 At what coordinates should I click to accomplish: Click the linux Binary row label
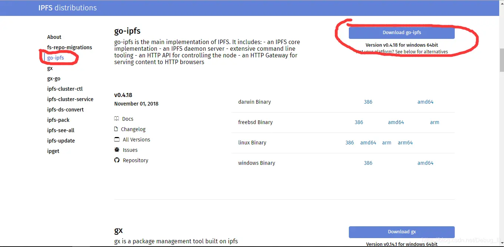[x=252, y=143]
